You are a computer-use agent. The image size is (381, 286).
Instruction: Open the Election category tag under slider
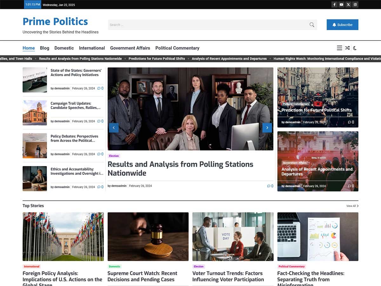click(x=114, y=156)
